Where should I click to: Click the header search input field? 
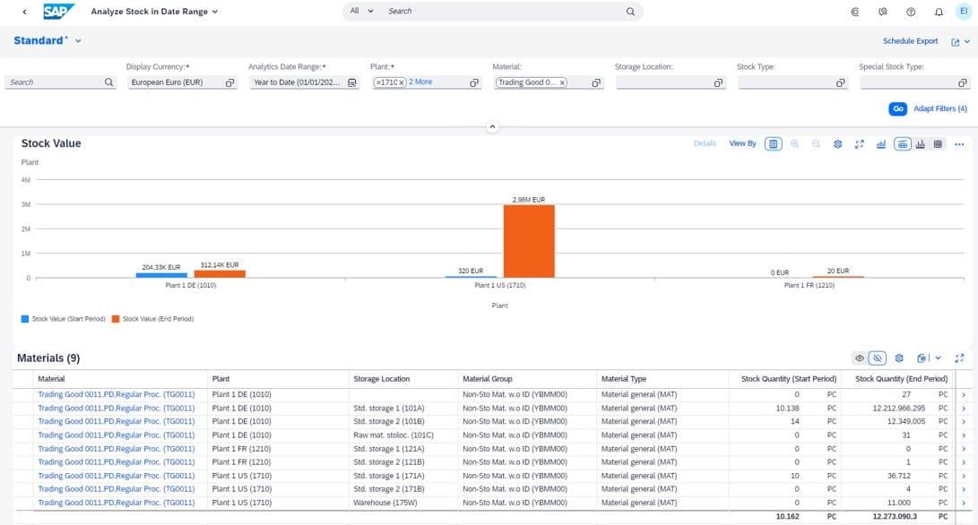pyautogui.click(x=503, y=12)
